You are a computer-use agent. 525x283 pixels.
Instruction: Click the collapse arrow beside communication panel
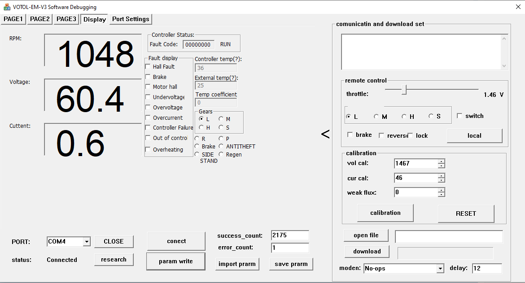325,134
